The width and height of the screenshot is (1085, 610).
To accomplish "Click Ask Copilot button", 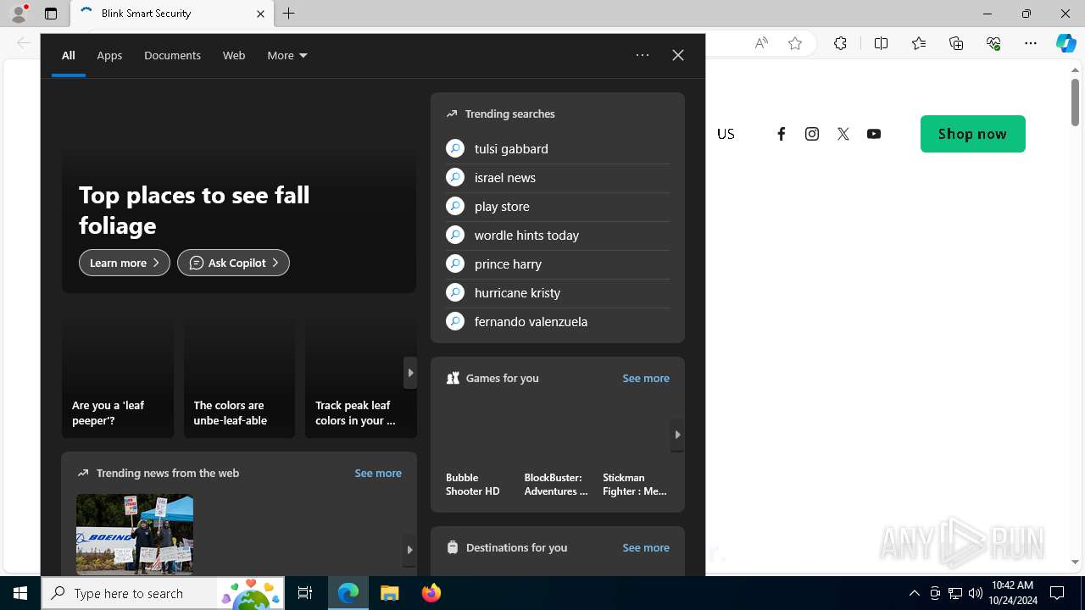I will click(x=233, y=263).
